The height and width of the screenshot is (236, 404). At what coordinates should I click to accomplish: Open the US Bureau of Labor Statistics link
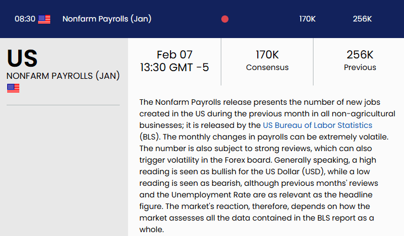(x=317, y=125)
